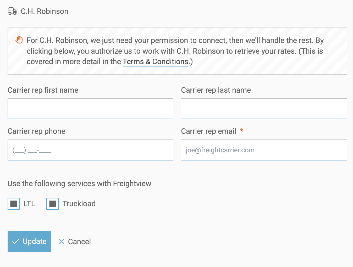353x267 pixels.
Task: Click the Truckload label text
Action: pos(79,204)
